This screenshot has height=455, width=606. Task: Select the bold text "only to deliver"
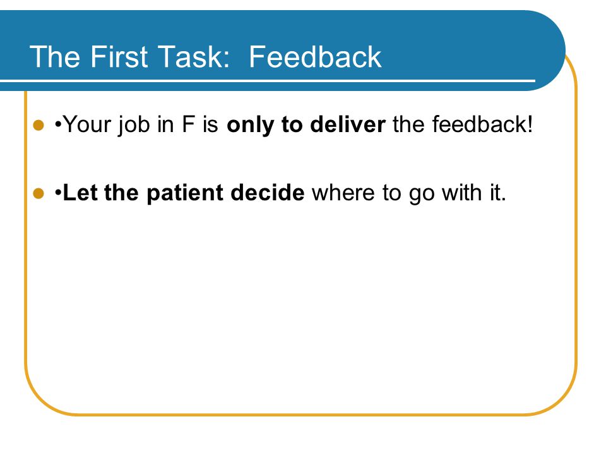[306, 125]
